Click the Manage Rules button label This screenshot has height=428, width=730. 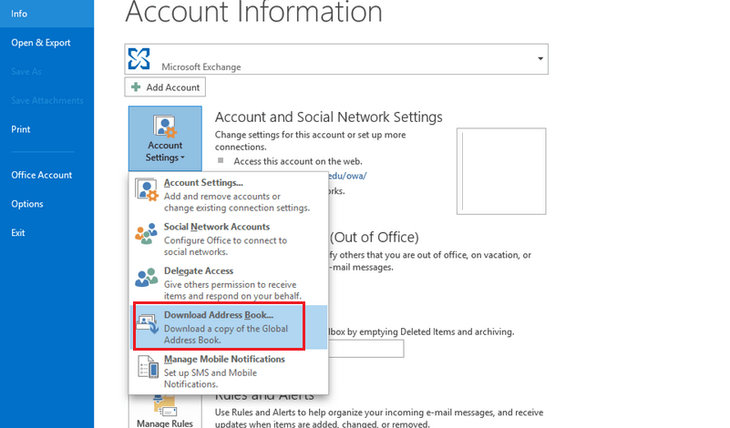165,423
